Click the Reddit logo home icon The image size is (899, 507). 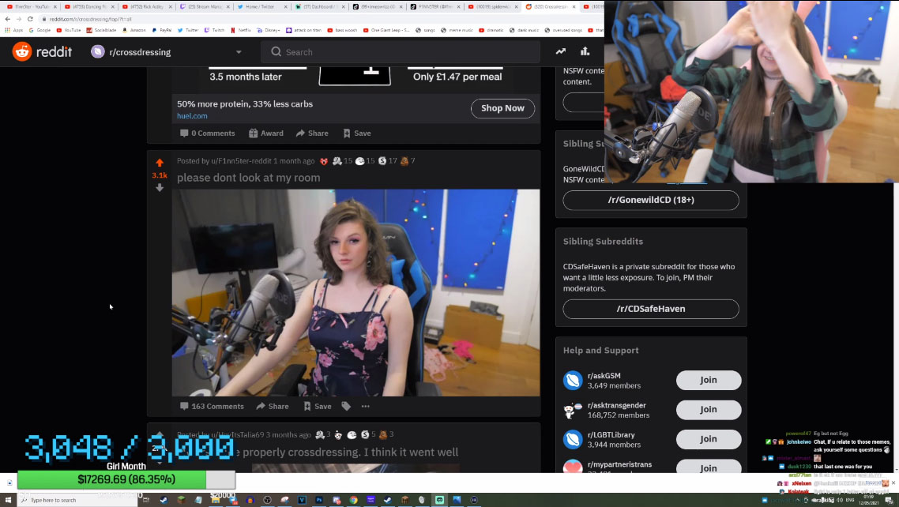(x=22, y=51)
